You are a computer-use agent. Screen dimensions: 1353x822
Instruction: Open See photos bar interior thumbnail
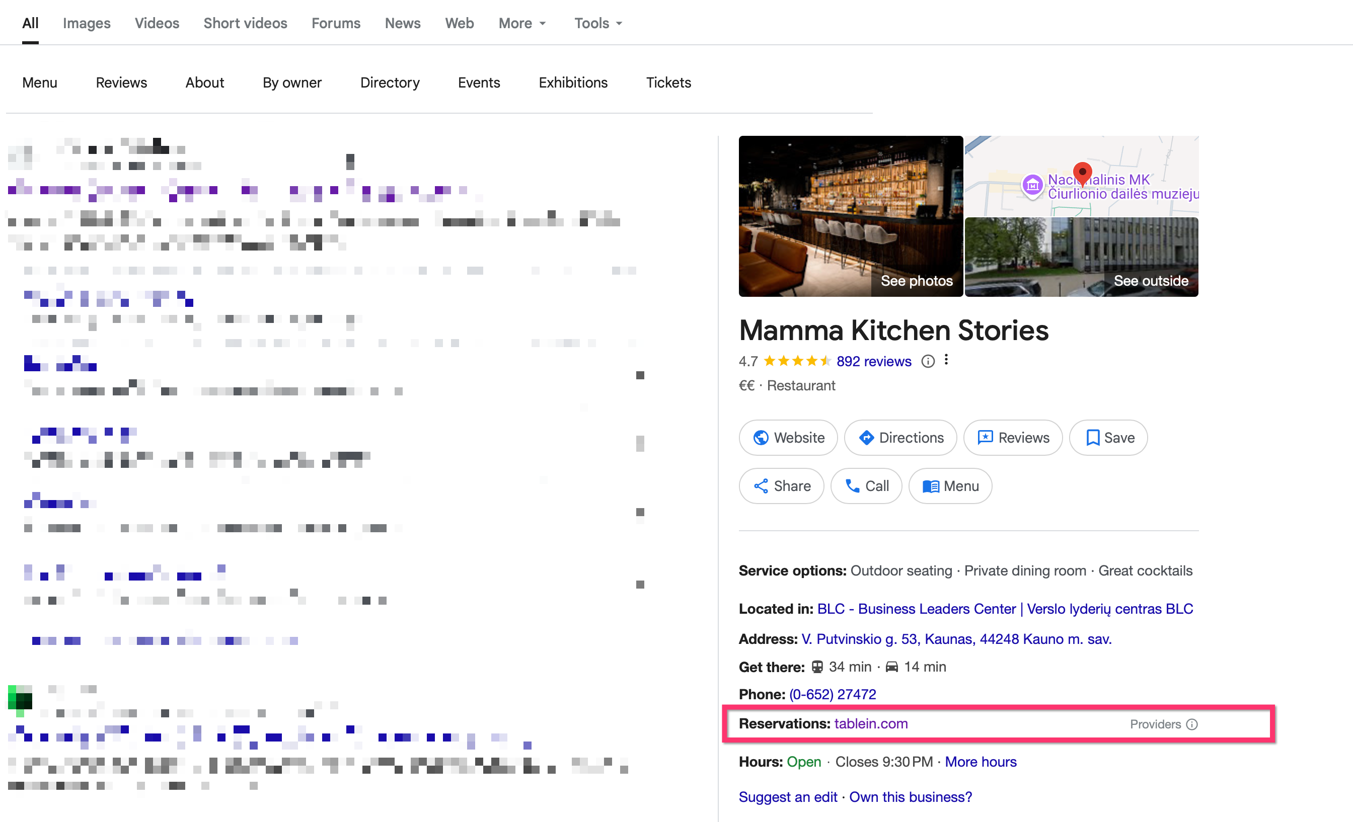[851, 216]
